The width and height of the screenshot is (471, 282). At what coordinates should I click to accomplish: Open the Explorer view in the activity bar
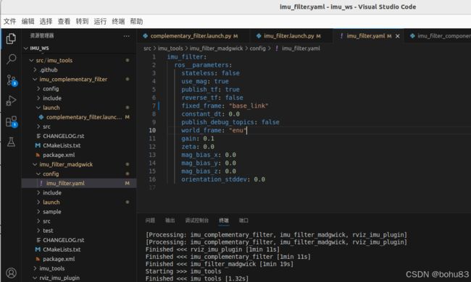pyautogui.click(x=11, y=38)
